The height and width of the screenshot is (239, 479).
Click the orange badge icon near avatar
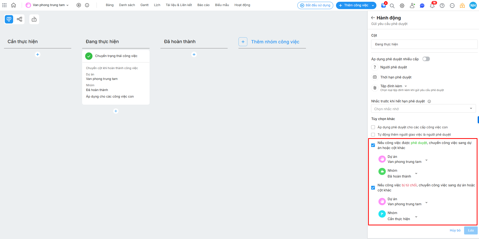[x=462, y=6]
